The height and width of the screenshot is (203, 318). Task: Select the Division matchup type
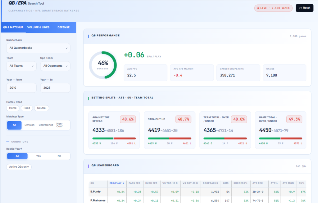(x=30, y=125)
